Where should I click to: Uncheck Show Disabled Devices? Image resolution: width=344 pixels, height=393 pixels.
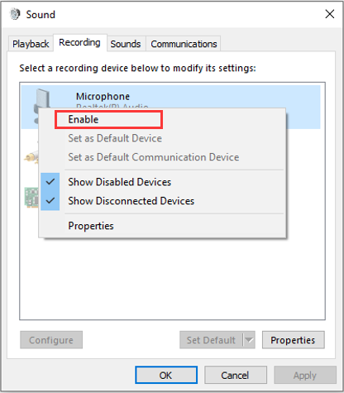(119, 182)
